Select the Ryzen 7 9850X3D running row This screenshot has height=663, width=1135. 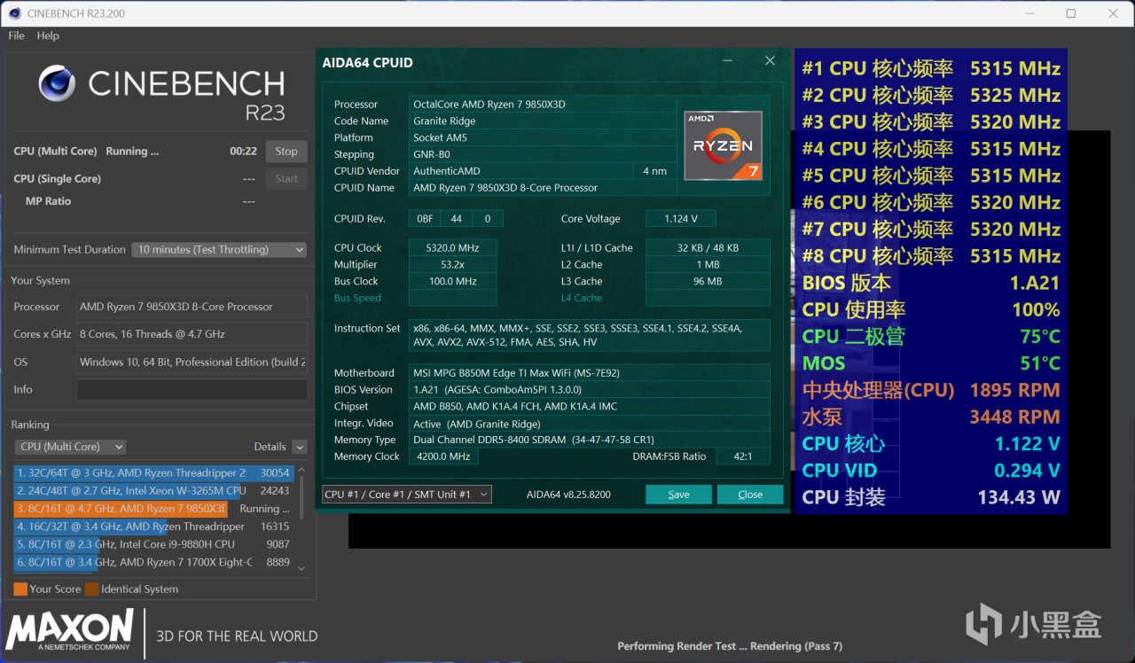153,509
